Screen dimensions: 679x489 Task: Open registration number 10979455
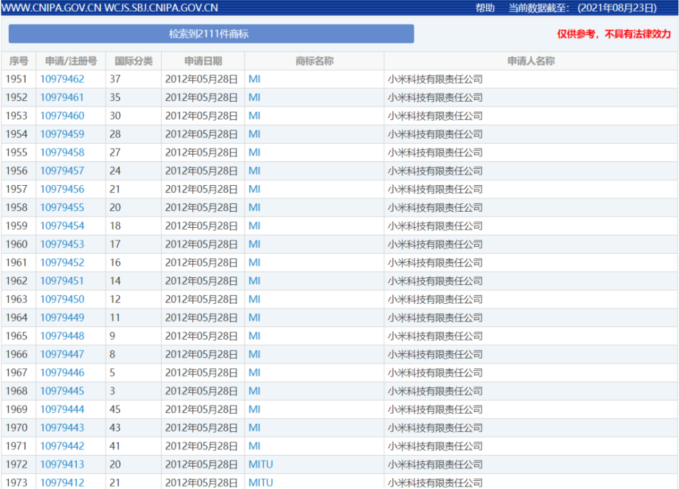pyautogui.click(x=62, y=208)
